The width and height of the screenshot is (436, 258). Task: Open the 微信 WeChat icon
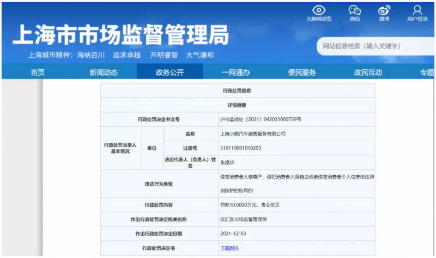355,10
